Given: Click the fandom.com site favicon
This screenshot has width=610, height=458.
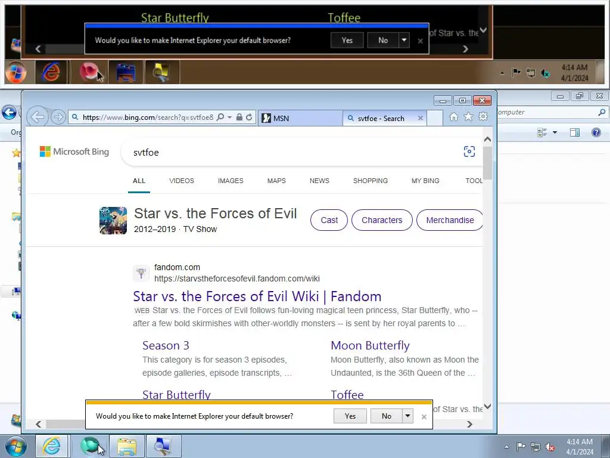Looking at the screenshot, I should click(141, 273).
